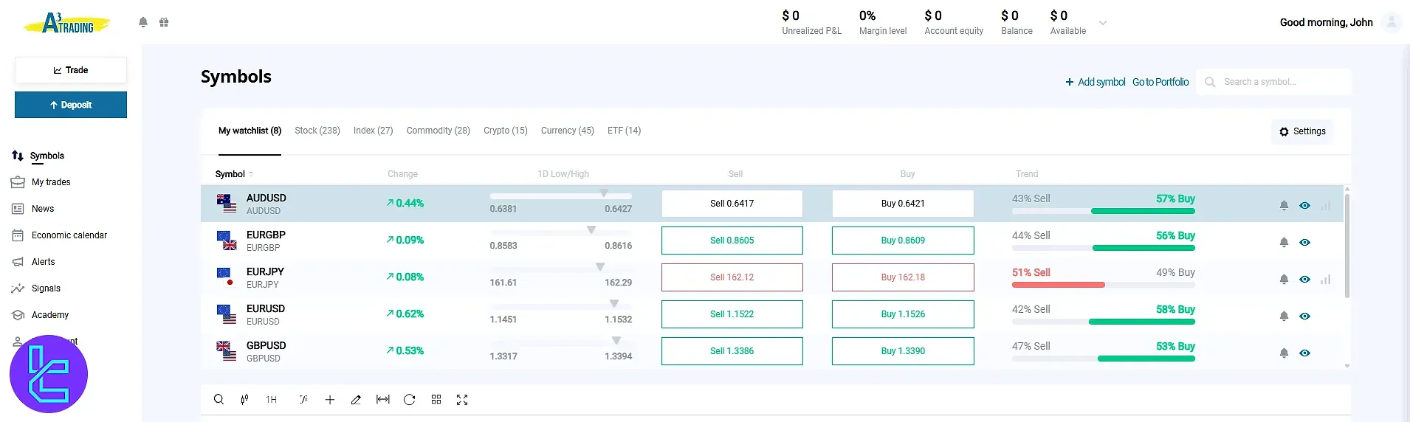This screenshot has width=1410, height=422.
Task: Select the pencil drawing tool
Action: pyautogui.click(x=356, y=400)
